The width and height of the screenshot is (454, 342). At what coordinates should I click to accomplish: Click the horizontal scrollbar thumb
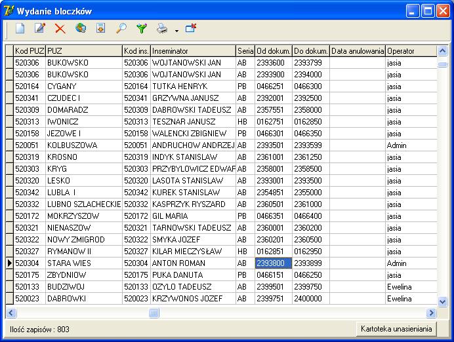click(x=154, y=313)
